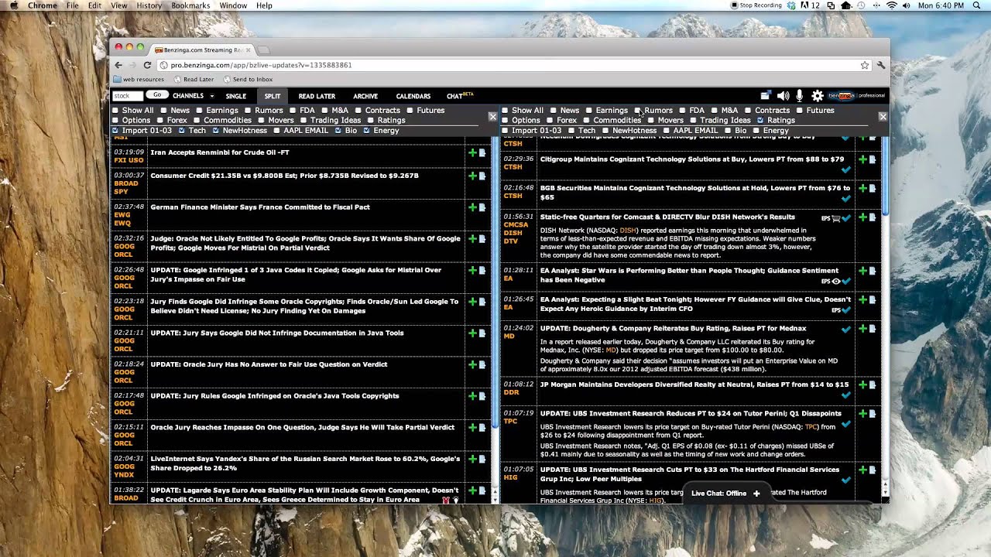This screenshot has height=557, width=991.
Task: Open the READ LATER tab
Action: click(x=317, y=96)
